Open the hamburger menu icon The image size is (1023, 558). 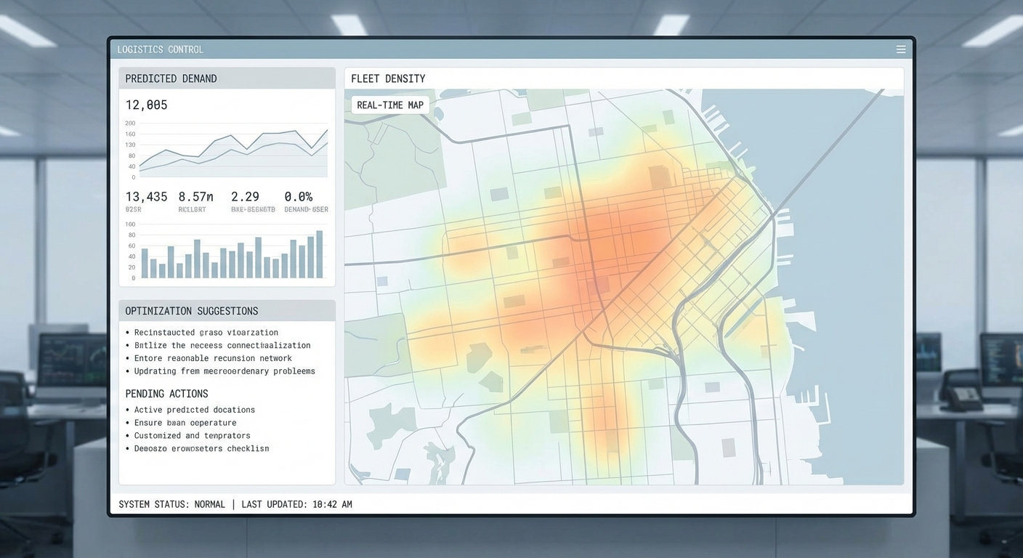click(901, 49)
